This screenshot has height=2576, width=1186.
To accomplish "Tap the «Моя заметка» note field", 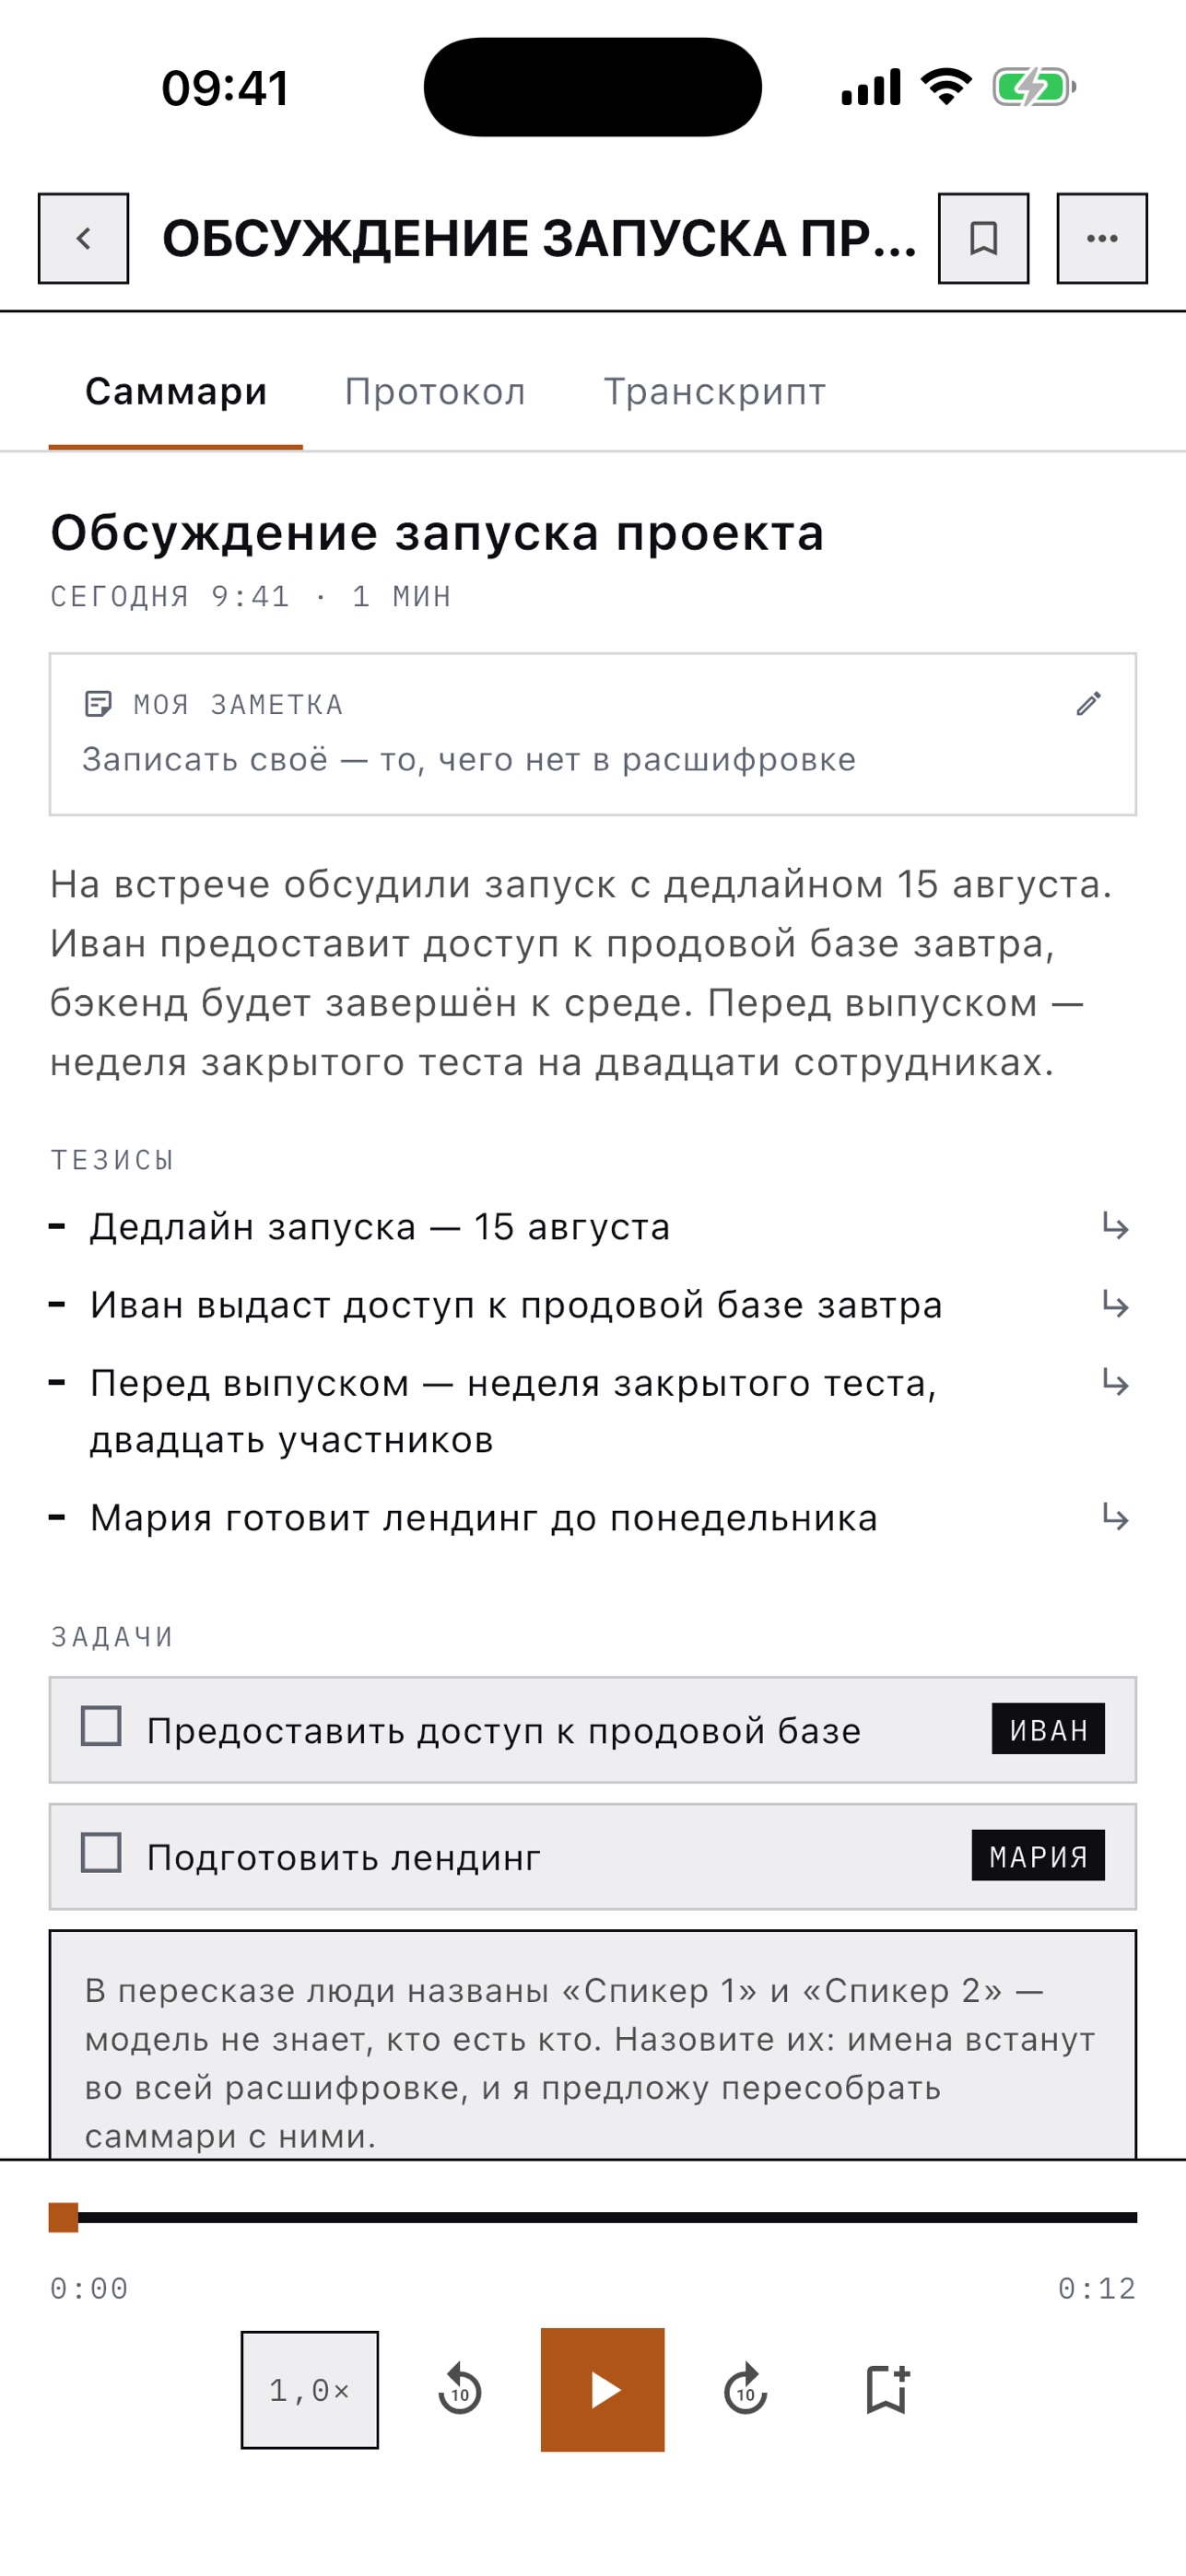I will [593, 734].
